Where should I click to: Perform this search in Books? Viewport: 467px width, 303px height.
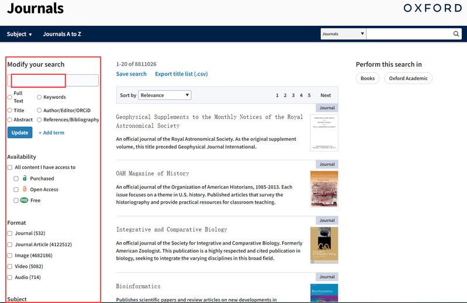click(x=367, y=78)
